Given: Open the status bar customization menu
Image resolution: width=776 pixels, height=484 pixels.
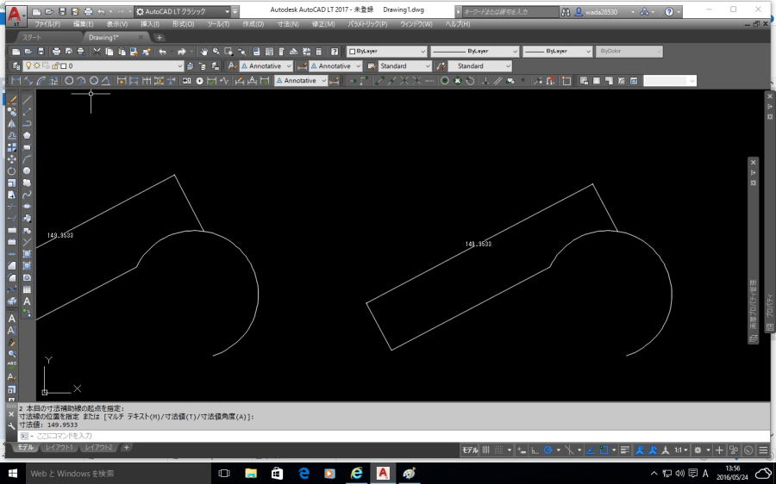Looking at the screenshot, I should tap(763, 450).
